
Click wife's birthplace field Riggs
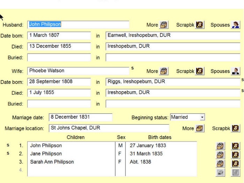[x=173, y=82]
